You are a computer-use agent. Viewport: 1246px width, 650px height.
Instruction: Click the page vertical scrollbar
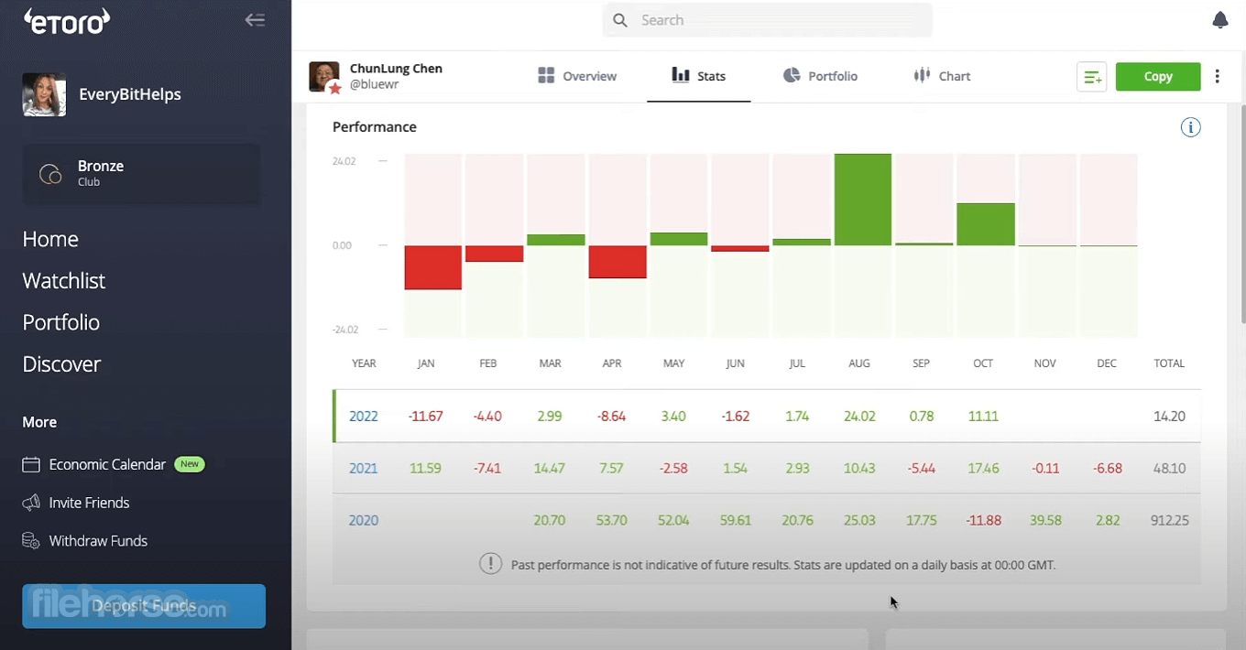tap(1241, 212)
